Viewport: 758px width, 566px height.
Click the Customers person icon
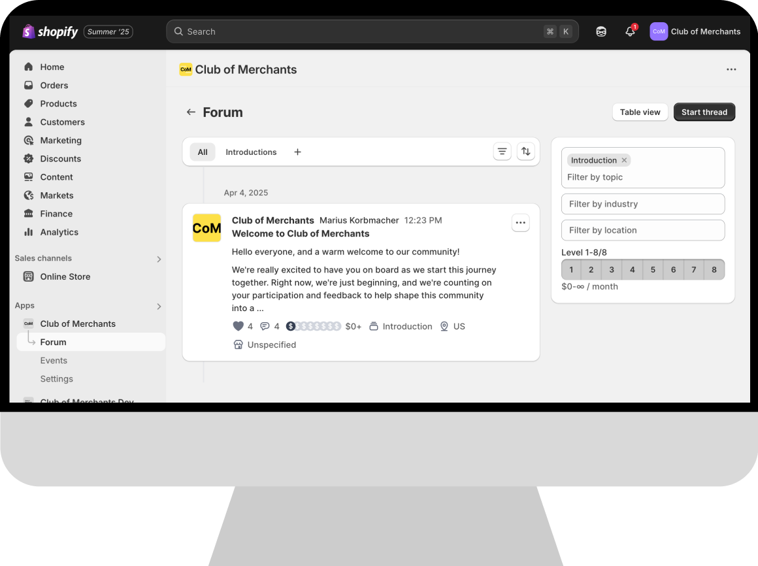pyautogui.click(x=29, y=122)
